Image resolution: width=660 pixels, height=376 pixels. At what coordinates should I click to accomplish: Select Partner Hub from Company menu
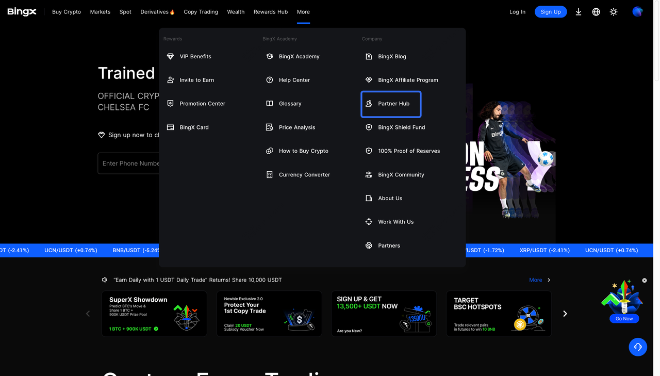[393, 104]
